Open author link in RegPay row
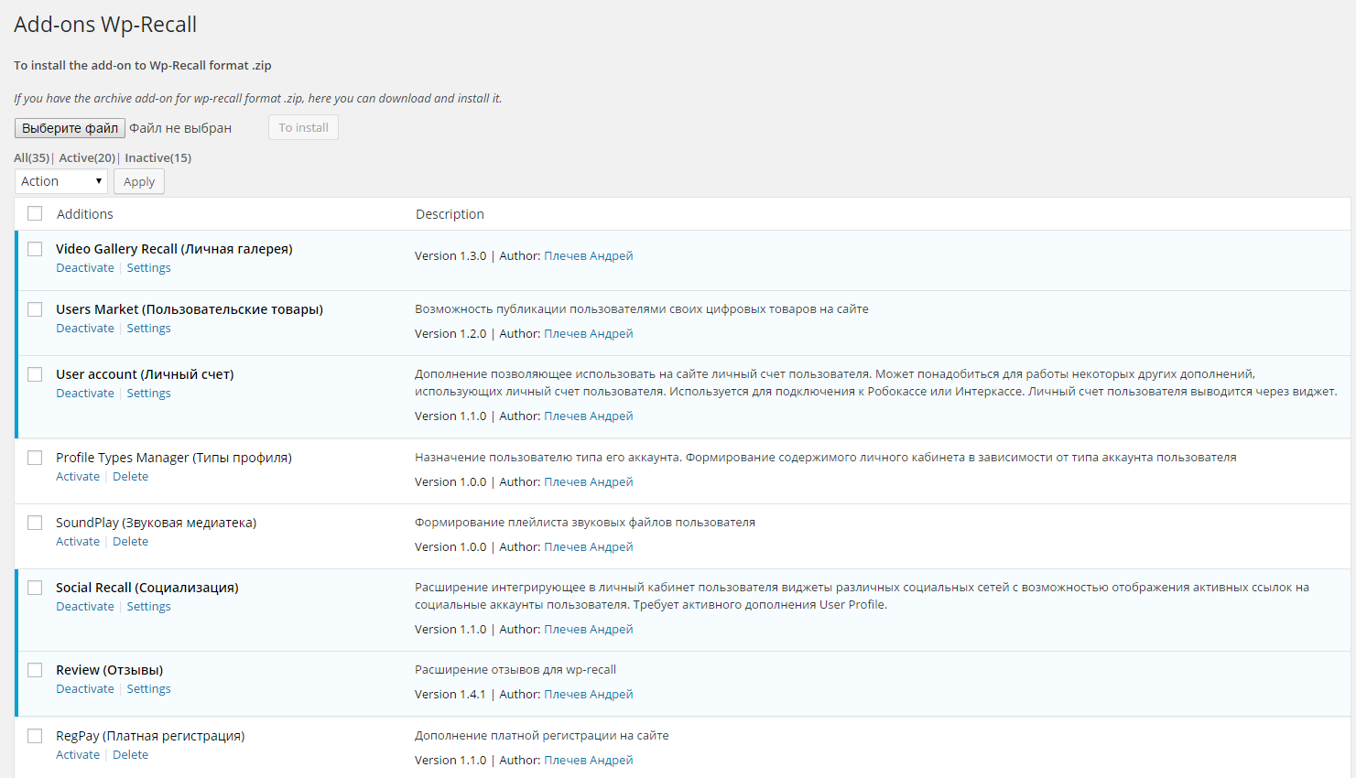The width and height of the screenshot is (1356, 778). pos(589,761)
